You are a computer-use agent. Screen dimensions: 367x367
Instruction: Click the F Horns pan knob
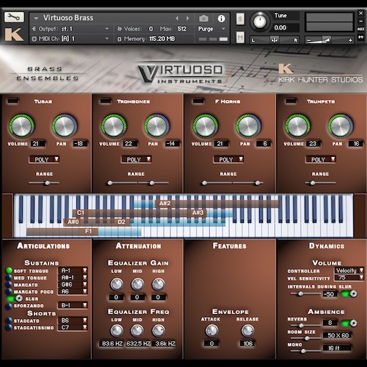click(248, 126)
